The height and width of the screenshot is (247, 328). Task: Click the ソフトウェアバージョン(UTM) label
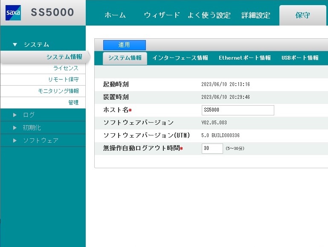146,135
